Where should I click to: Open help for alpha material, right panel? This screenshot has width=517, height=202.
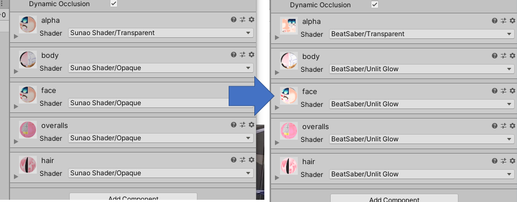click(x=495, y=21)
